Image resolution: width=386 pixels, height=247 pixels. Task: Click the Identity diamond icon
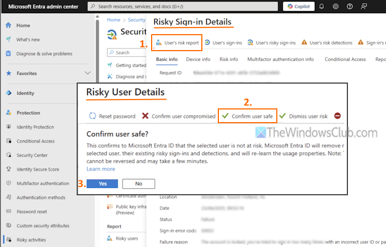tap(9, 93)
